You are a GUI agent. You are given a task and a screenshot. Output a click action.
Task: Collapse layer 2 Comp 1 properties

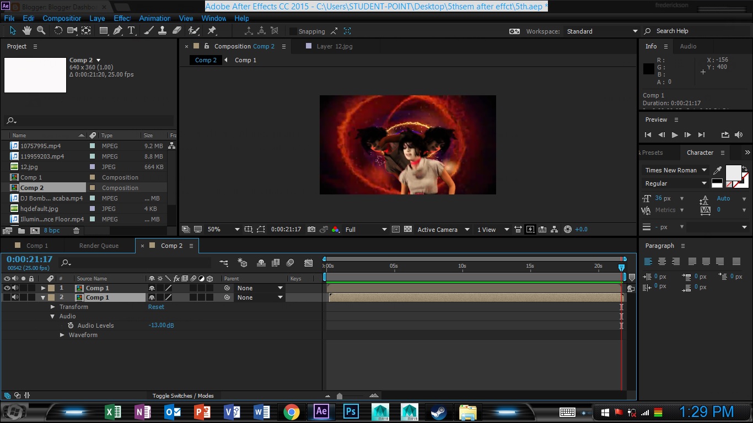coord(43,298)
